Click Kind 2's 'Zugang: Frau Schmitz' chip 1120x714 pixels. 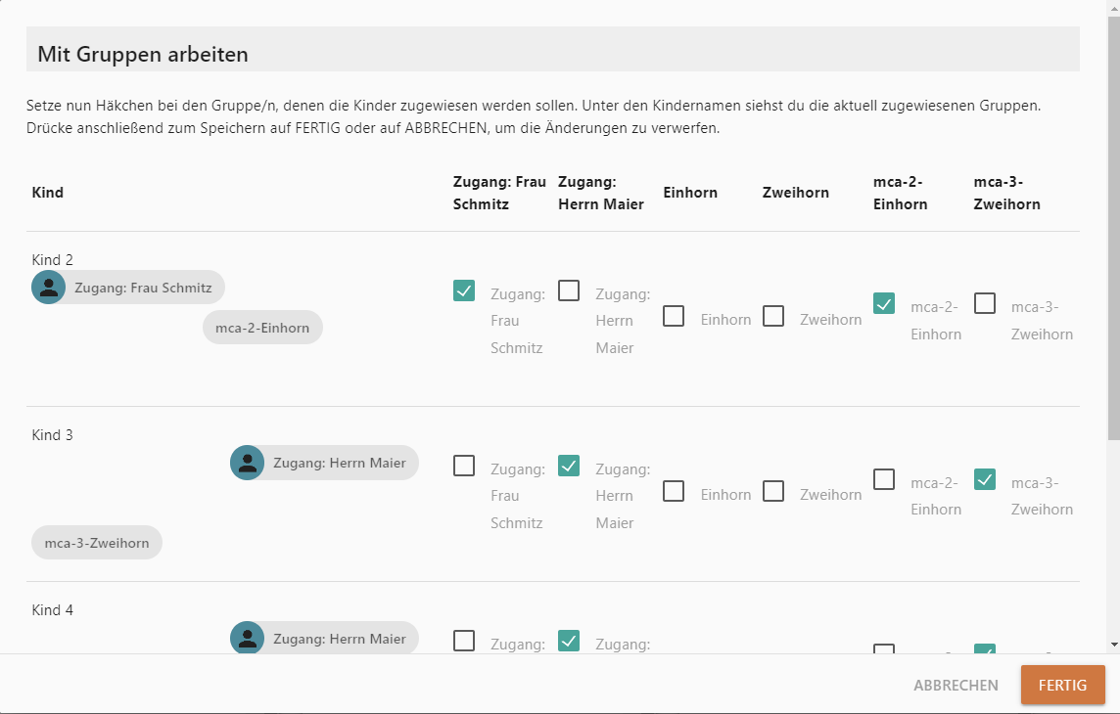click(128, 288)
